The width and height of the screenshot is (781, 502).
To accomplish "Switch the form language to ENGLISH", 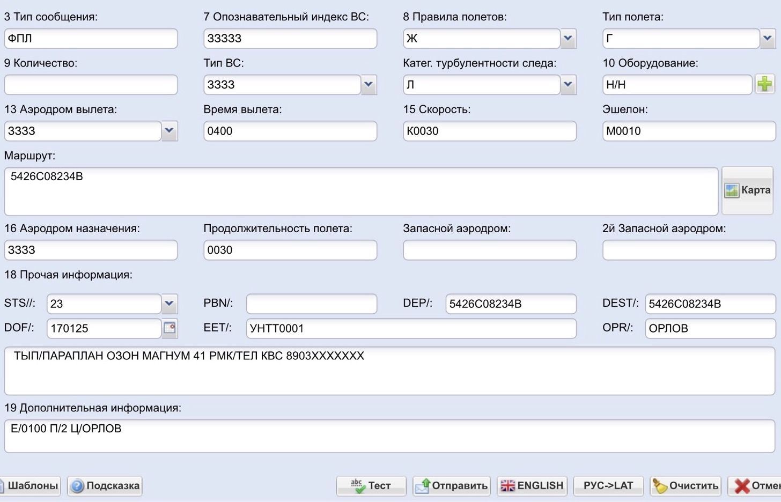I will (x=532, y=485).
